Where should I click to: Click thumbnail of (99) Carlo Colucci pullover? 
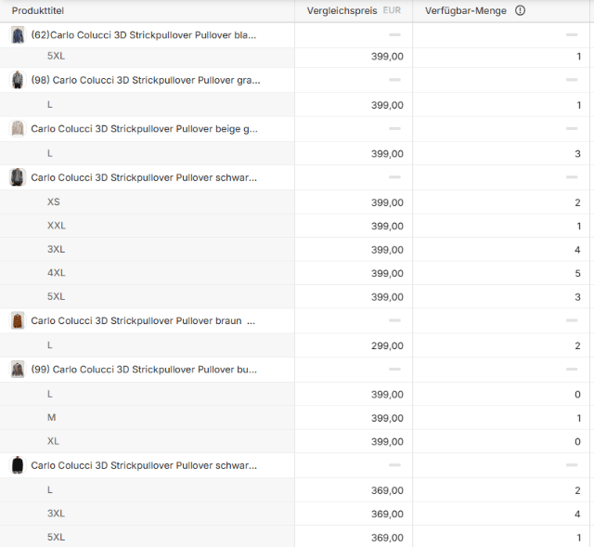[18, 370]
